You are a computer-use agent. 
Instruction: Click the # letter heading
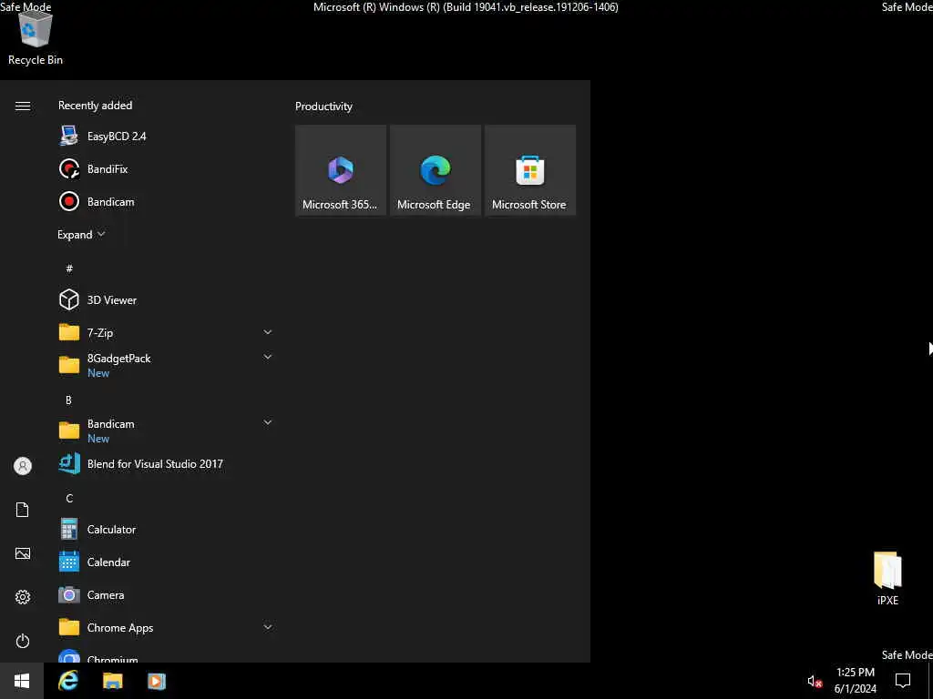point(69,268)
